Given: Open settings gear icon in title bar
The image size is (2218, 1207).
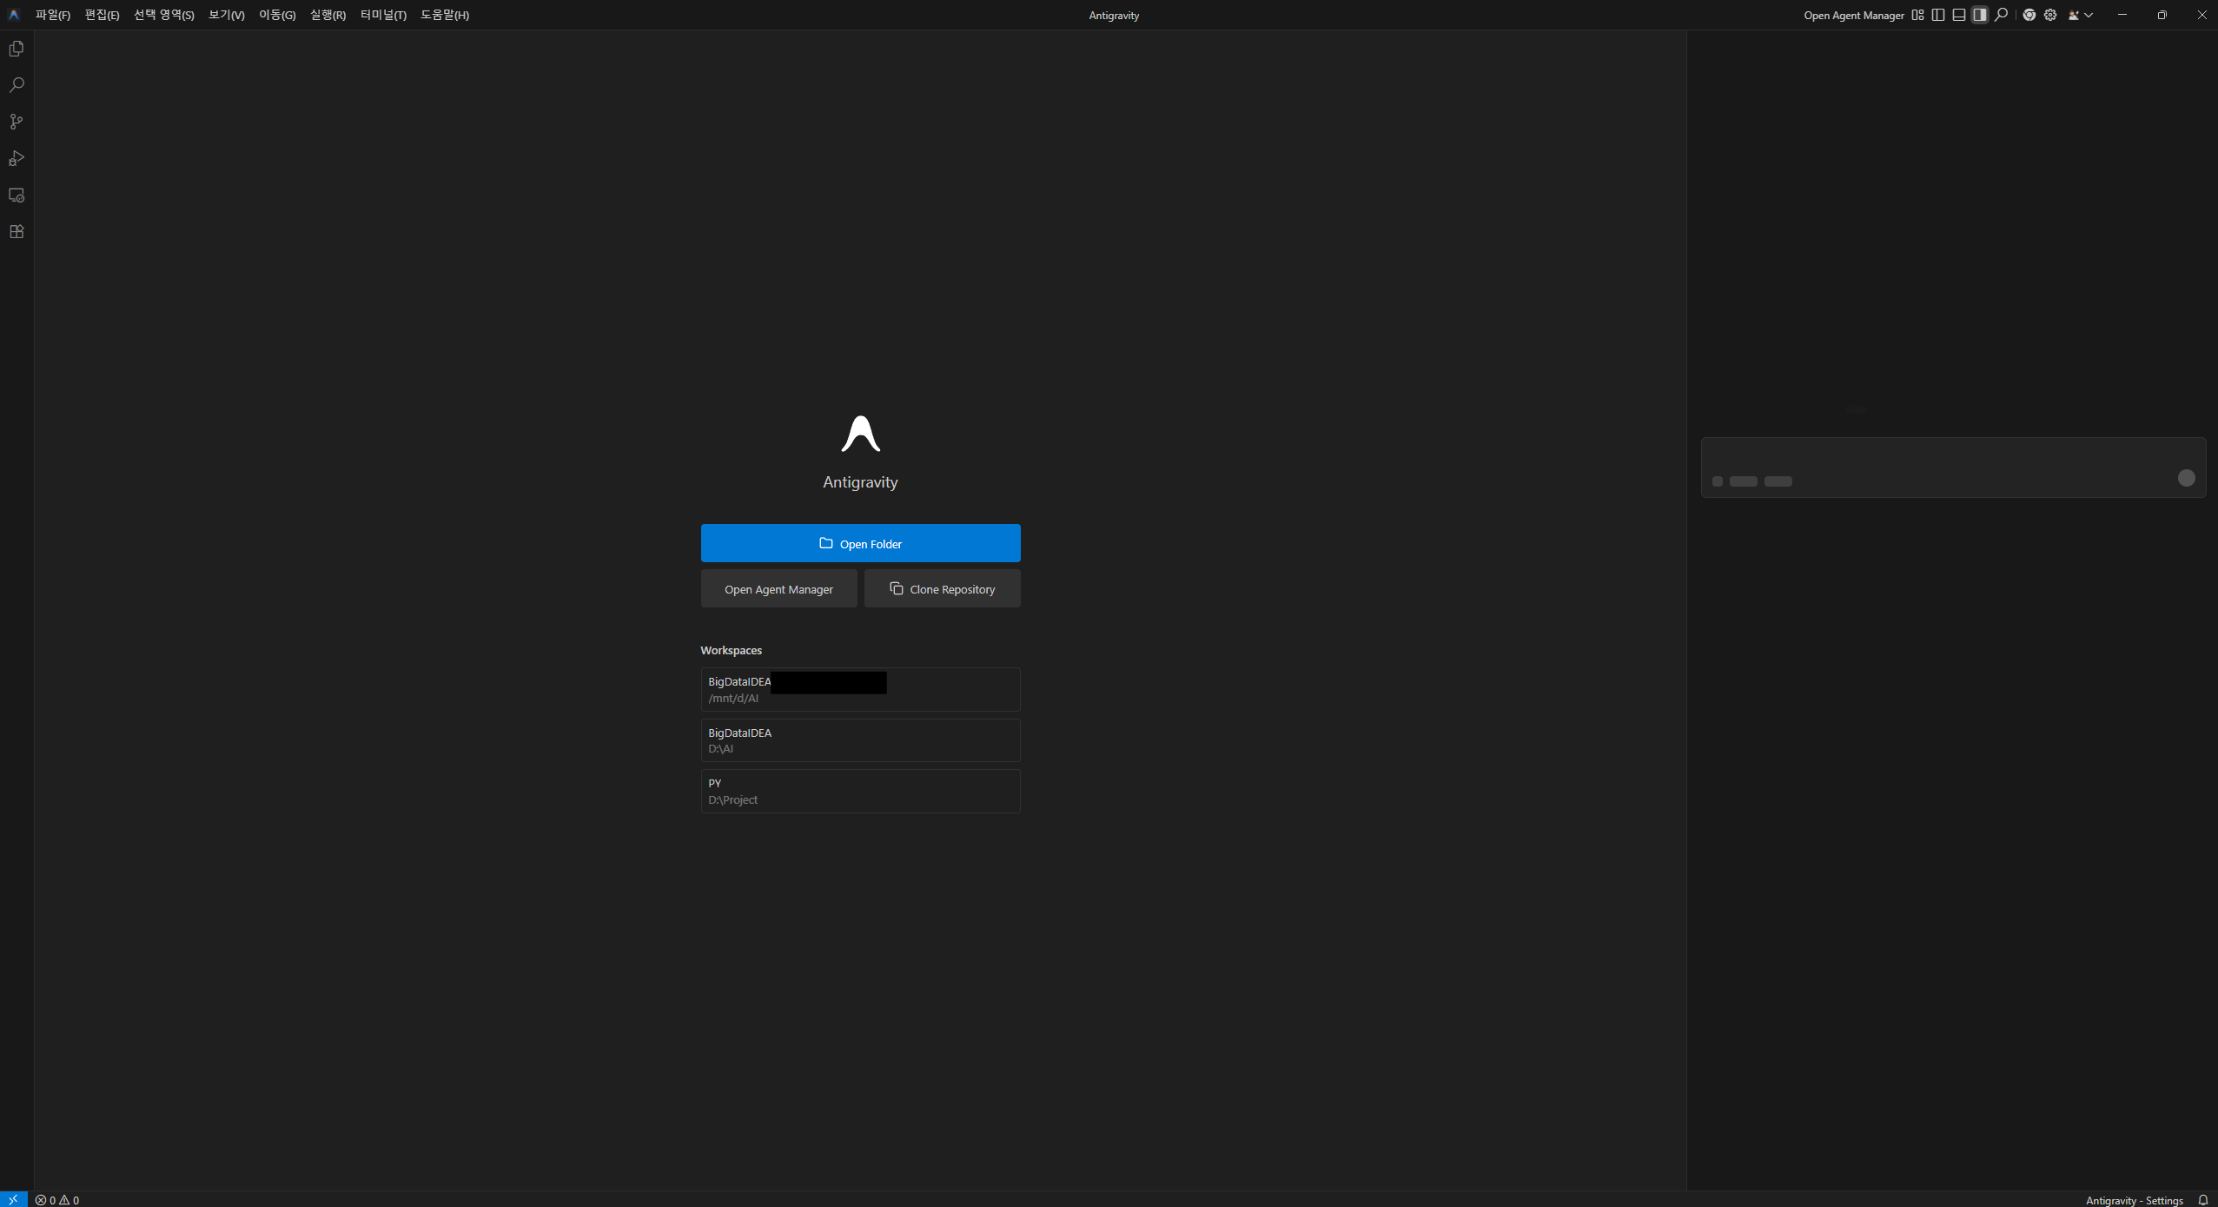Looking at the screenshot, I should pos(2049,15).
